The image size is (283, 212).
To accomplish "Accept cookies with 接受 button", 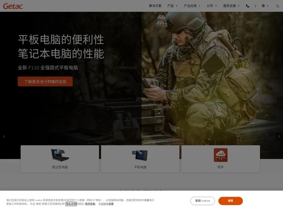I will (x=230, y=201).
